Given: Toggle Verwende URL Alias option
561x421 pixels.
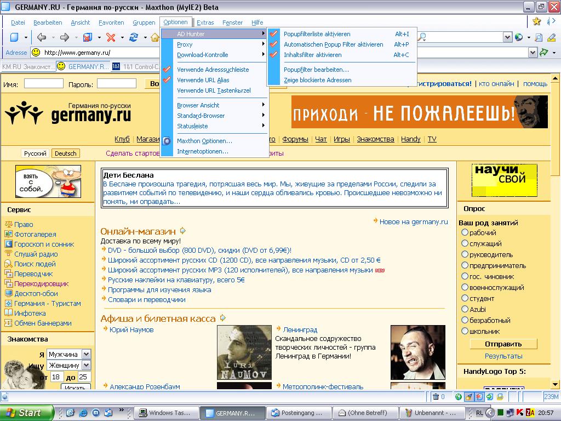Looking at the screenshot, I should (x=214, y=80).
